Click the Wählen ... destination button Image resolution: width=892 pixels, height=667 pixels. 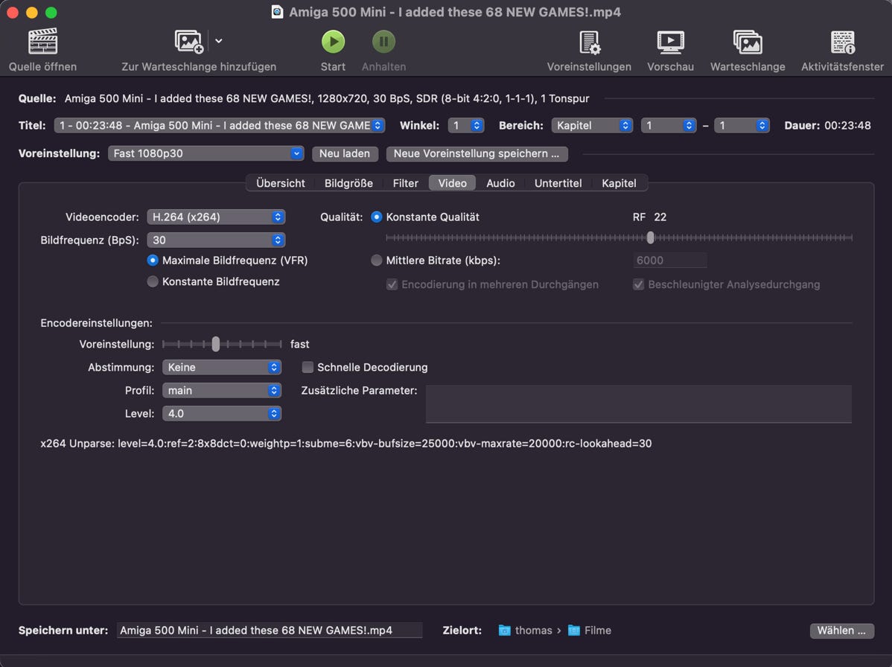point(841,631)
